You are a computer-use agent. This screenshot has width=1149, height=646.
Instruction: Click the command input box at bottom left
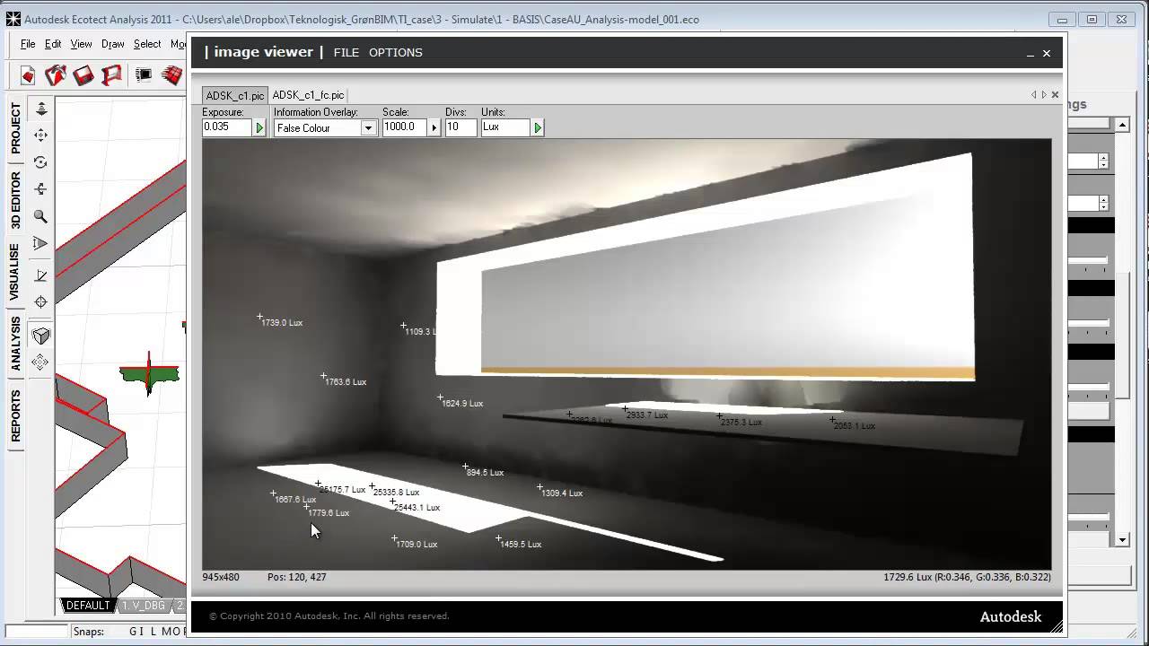click(x=38, y=633)
